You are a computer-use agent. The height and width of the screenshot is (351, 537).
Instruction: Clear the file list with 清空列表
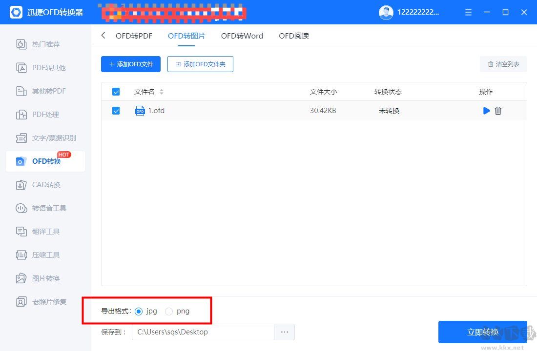point(503,64)
